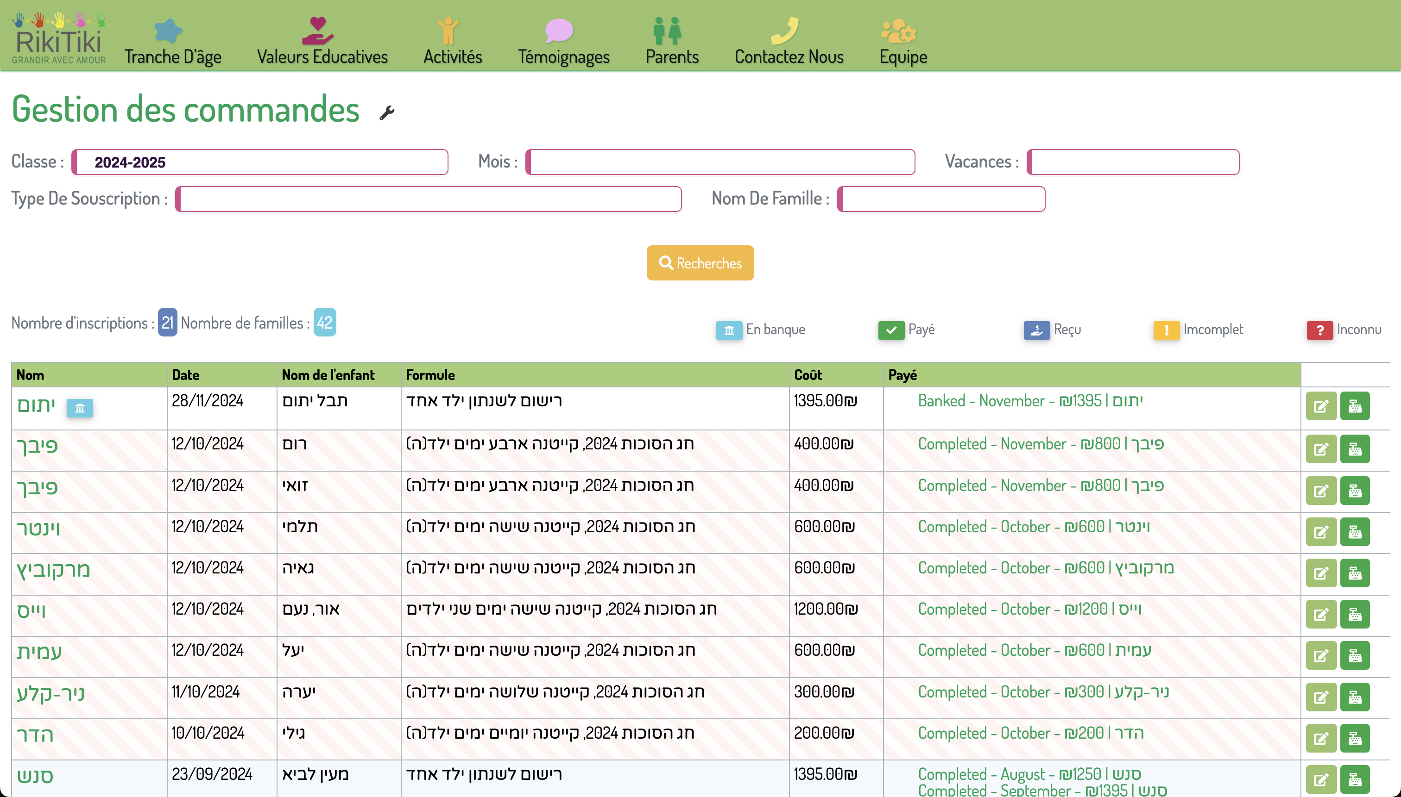Focus the Nom De Famille input
The image size is (1401, 797).
941,199
